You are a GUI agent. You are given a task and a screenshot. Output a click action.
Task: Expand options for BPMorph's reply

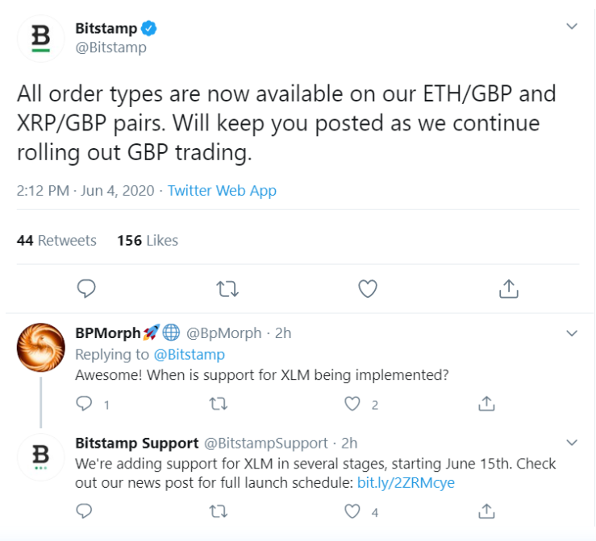tap(572, 333)
